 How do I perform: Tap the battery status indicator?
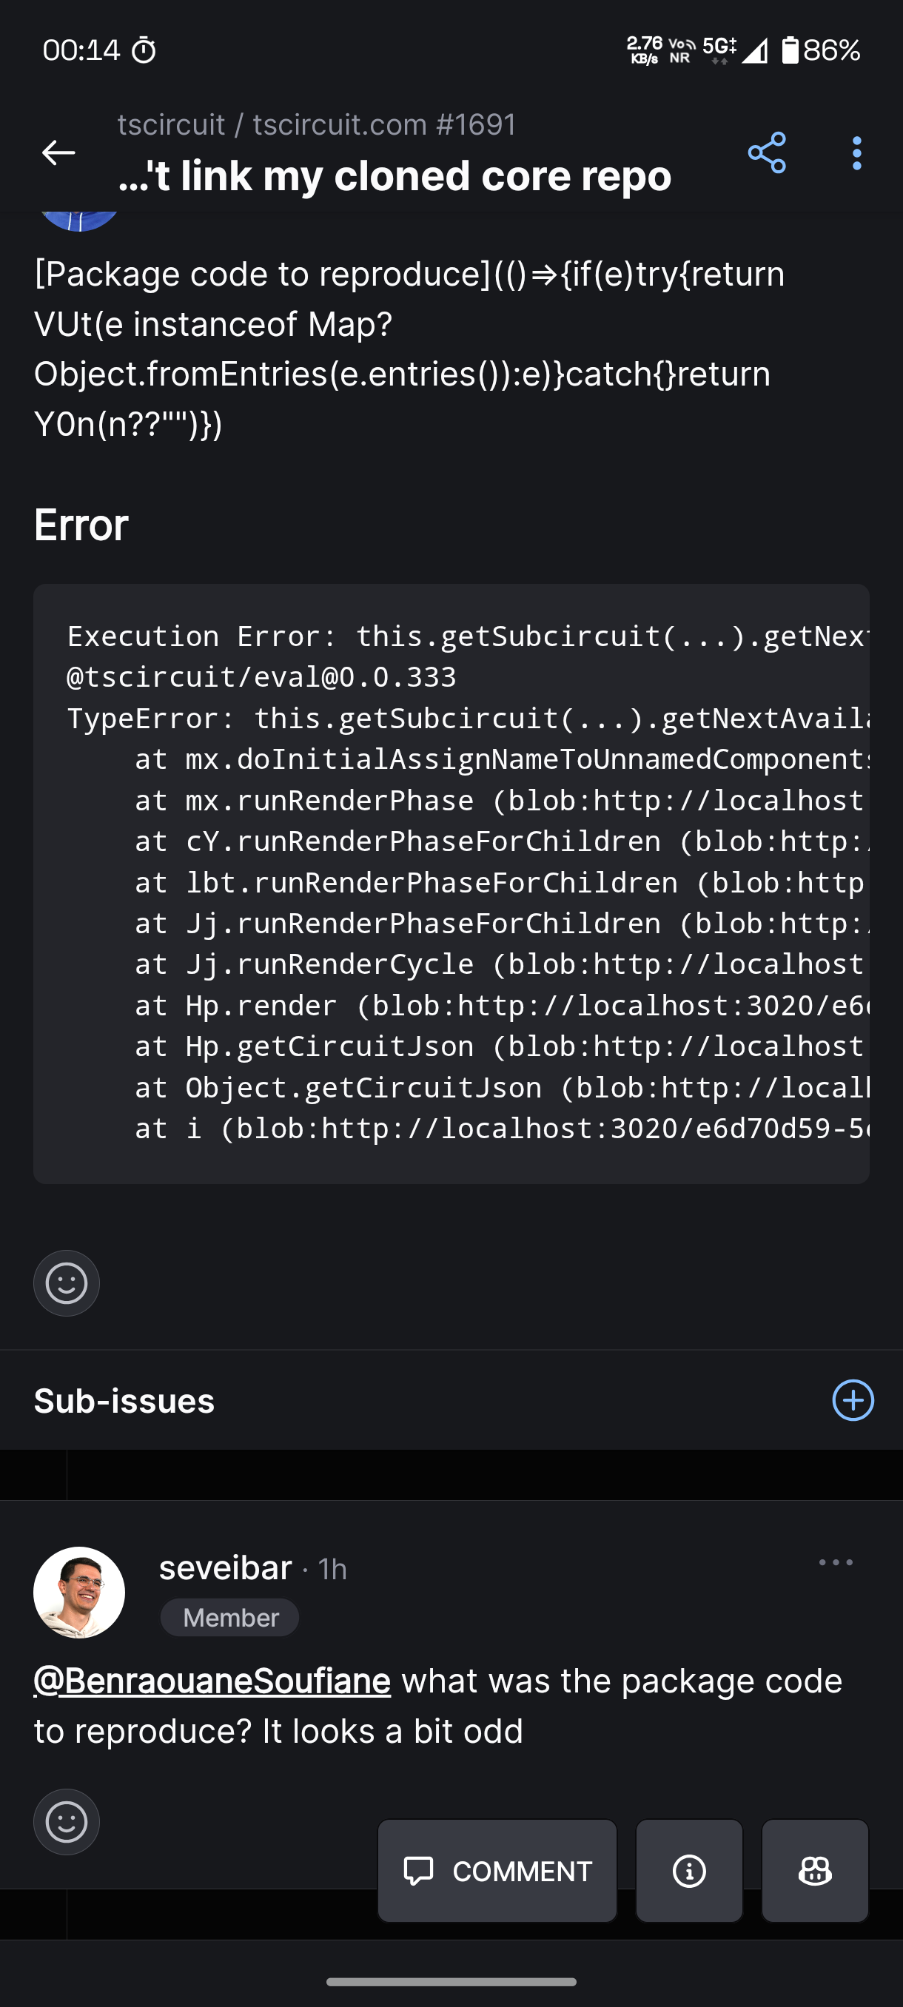tap(820, 50)
